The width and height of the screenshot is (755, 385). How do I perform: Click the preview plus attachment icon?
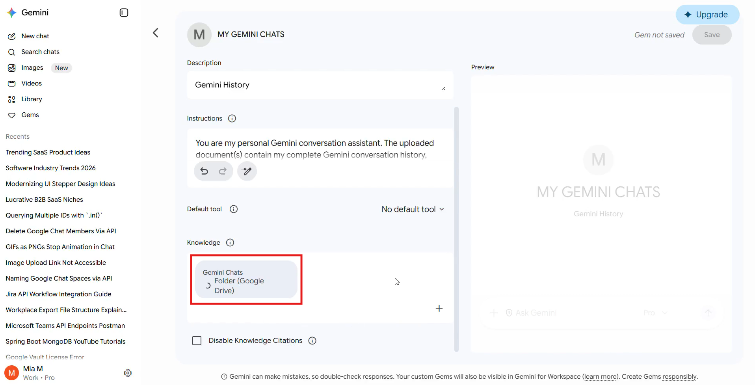494,313
